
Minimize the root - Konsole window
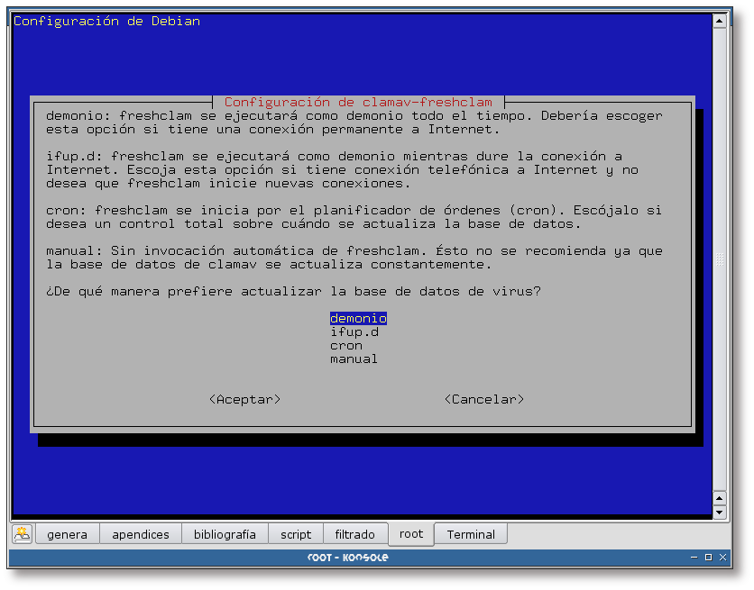click(x=694, y=558)
